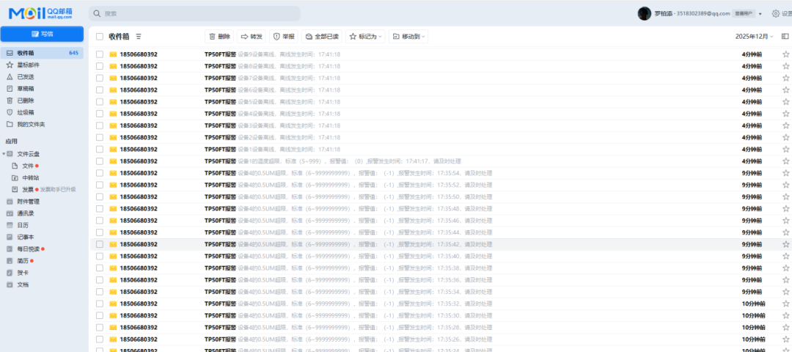
Task: Open the account dropdown arrow beside 普通用户
Action: [760, 14]
